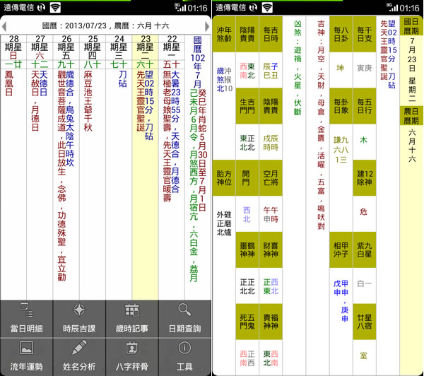Tap 坤 value under 每日八卦
This screenshot has width=424, height=376.
(x=340, y=68)
